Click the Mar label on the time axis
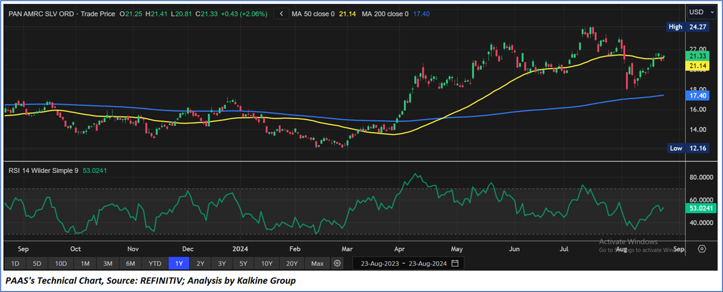 tap(347, 249)
